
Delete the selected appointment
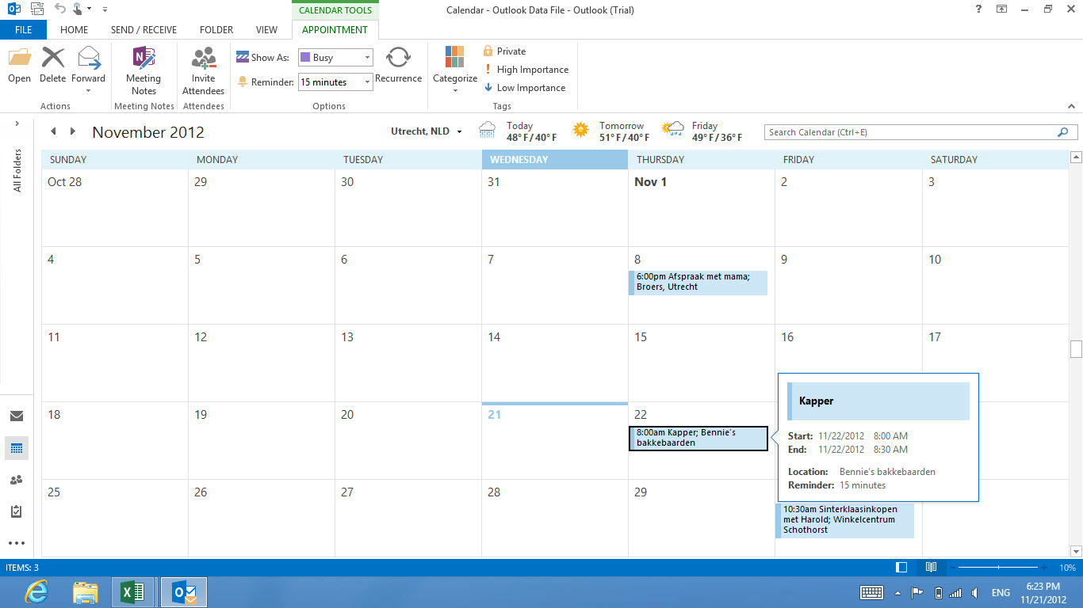coord(53,58)
